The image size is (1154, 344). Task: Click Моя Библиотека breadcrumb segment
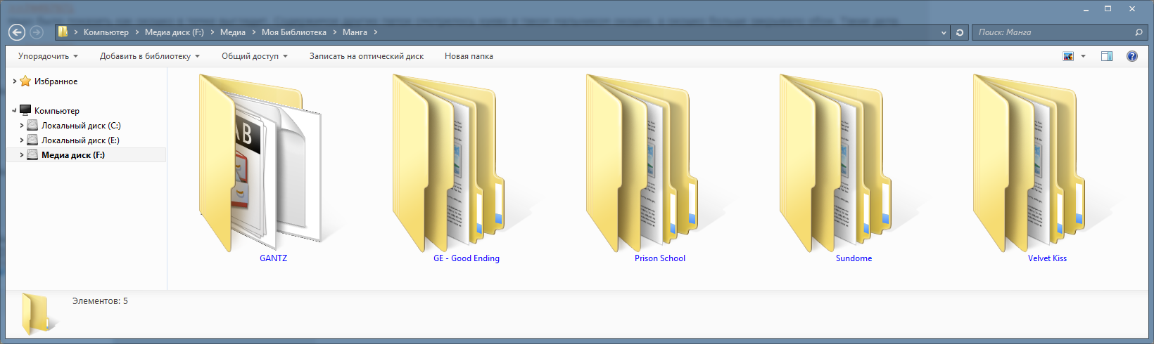294,32
